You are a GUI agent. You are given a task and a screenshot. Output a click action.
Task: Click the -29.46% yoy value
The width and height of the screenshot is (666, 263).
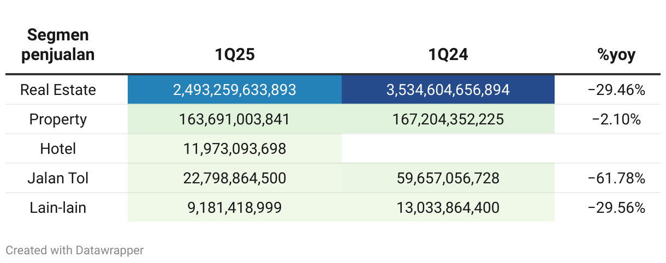pyautogui.click(x=616, y=89)
